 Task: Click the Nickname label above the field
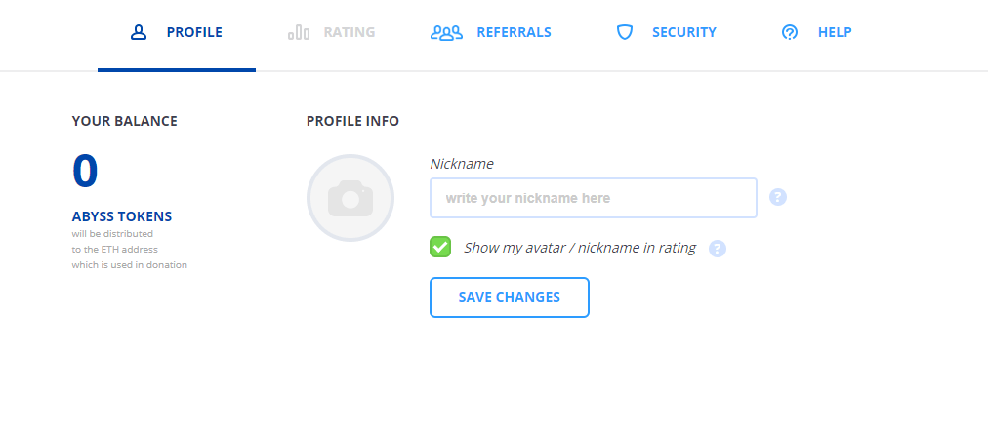point(461,164)
